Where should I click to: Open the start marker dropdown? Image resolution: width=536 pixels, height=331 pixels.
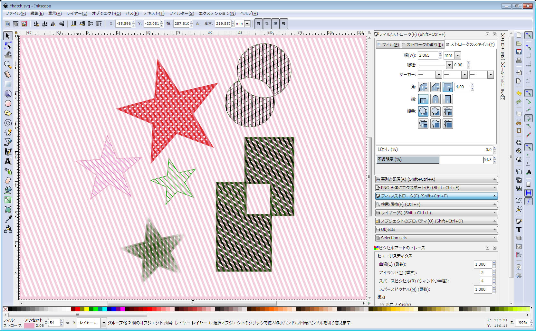tap(438, 75)
